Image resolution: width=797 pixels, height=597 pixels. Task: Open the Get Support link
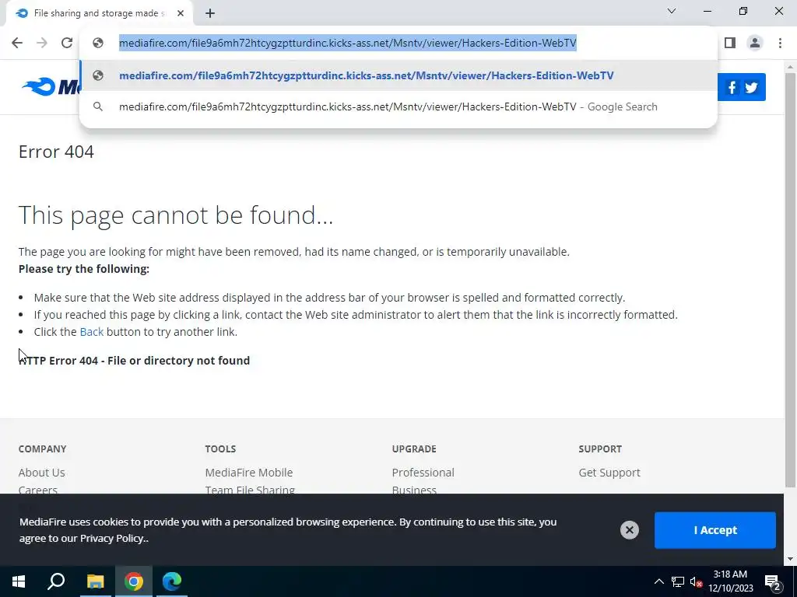pyautogui.click(x=609, y=473)
